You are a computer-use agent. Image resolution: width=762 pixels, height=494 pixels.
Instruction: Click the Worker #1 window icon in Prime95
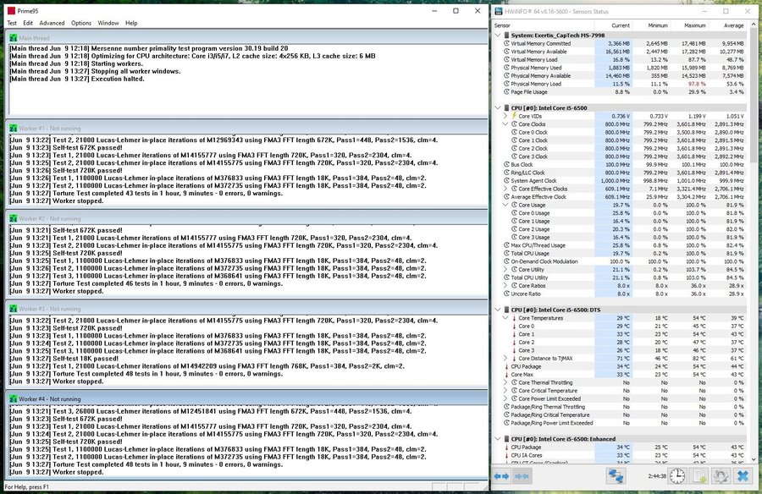(x=13, y=129)
